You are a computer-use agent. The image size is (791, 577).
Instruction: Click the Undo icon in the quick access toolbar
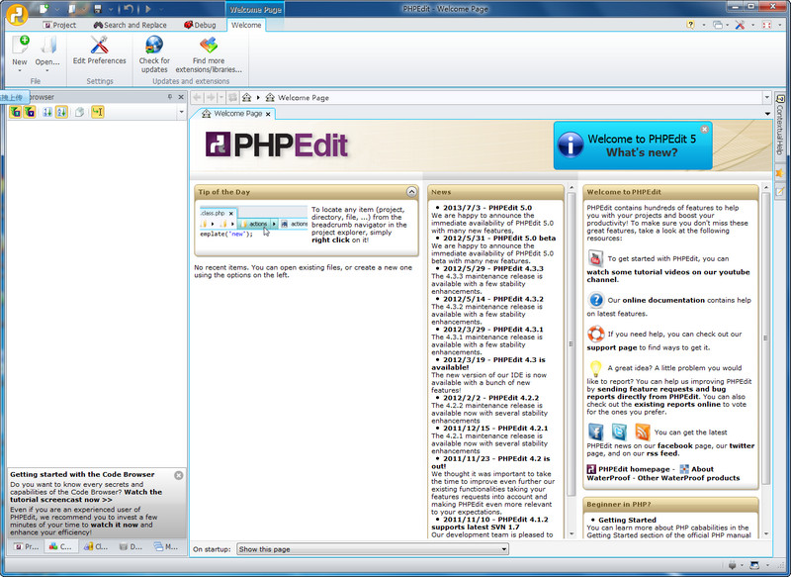point(129,9)
